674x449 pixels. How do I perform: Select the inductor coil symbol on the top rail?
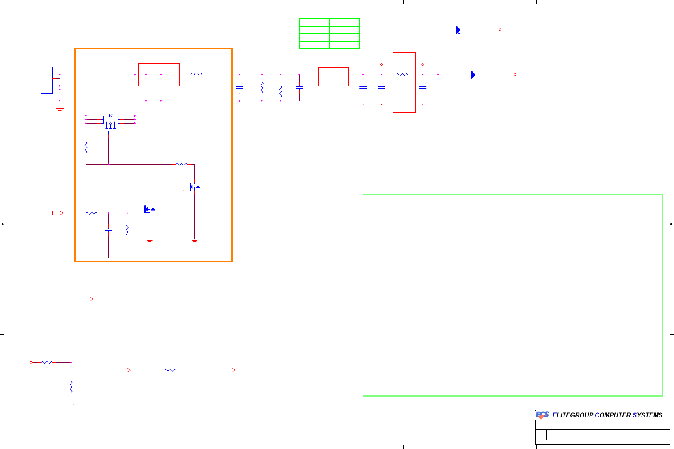click(x=197, y=74)
